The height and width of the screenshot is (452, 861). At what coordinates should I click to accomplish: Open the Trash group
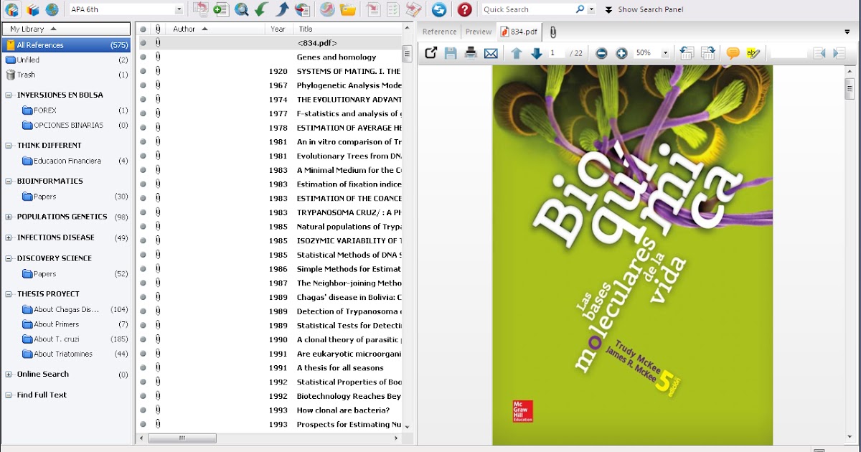tap(67, 75)
